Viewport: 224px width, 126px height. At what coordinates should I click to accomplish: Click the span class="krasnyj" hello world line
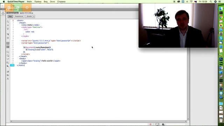[41, 61]
